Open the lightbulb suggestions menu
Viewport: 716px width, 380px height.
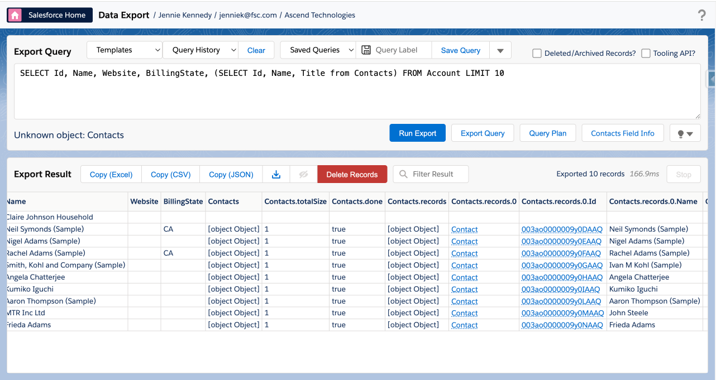pos(685,133)
